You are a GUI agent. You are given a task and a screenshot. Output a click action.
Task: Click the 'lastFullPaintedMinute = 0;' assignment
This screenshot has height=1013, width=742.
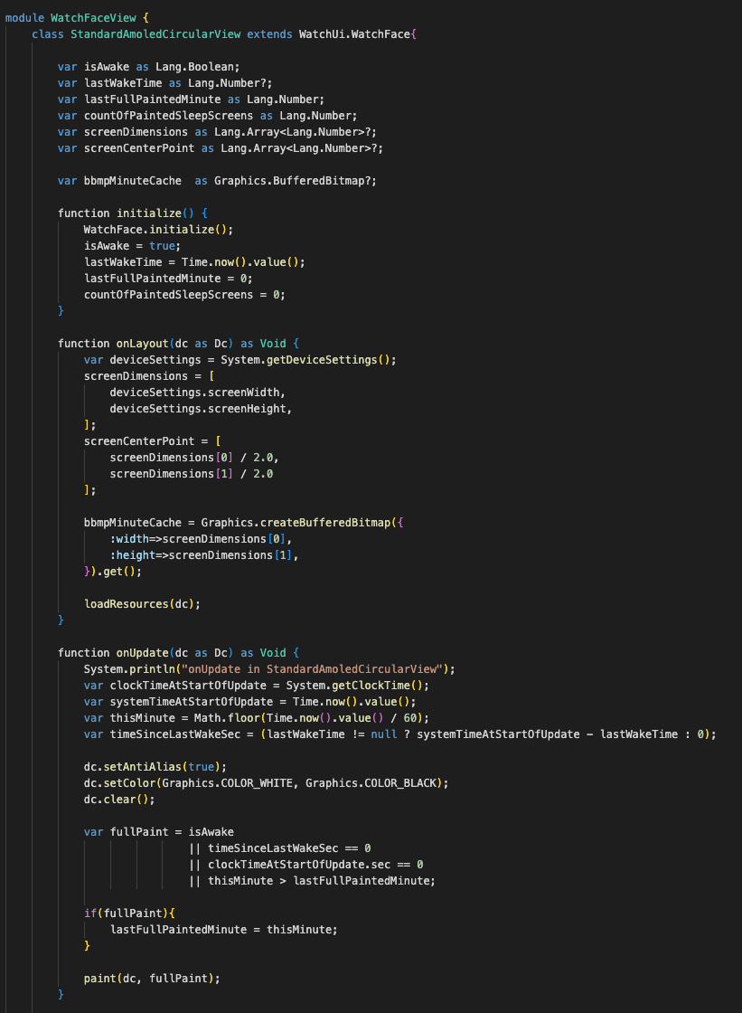pos(168,279)
